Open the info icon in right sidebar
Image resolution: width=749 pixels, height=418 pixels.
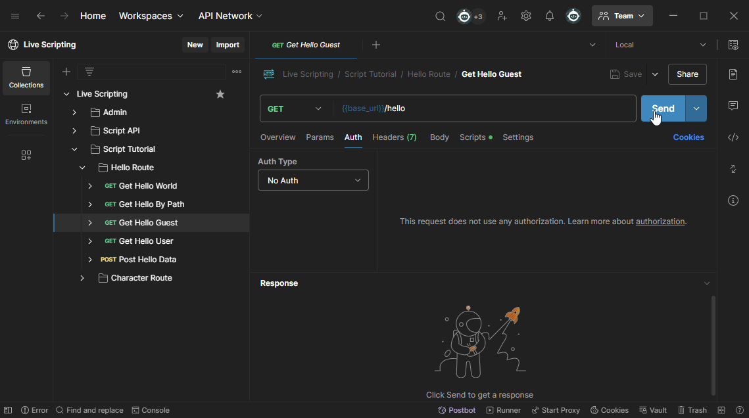click(733, 200)
